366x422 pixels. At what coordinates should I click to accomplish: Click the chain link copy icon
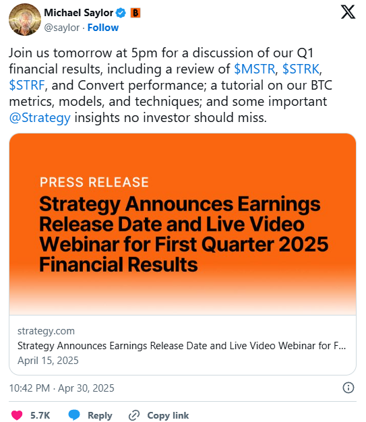(x=134, y=415)
